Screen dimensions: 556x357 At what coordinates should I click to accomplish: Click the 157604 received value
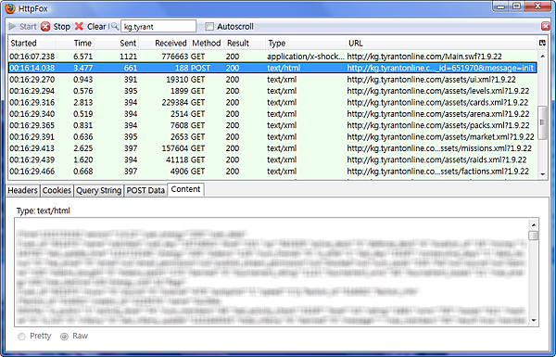(174, 148)
